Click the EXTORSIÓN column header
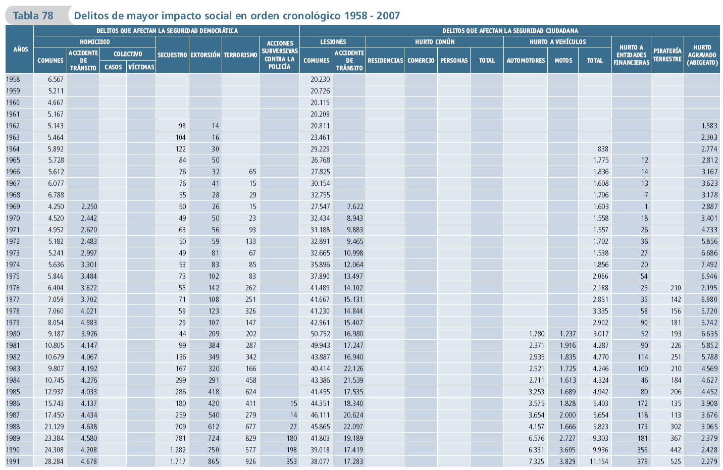The width and height of the screenshot is (723, 470). 205,55
